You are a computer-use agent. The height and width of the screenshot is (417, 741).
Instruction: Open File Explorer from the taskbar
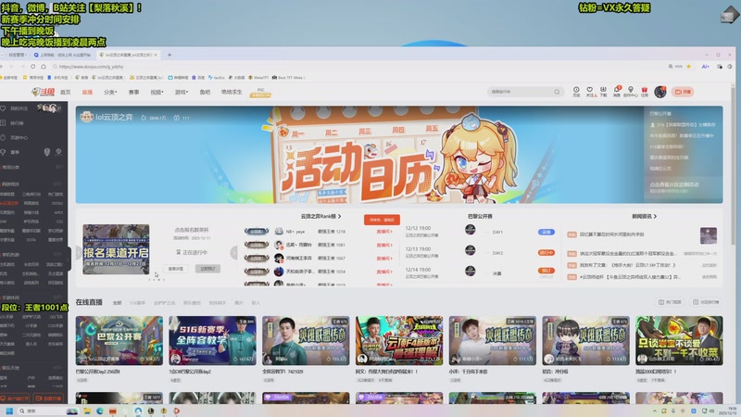pos(87,411)
